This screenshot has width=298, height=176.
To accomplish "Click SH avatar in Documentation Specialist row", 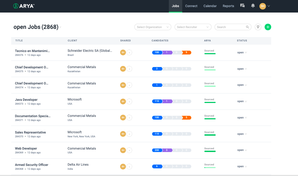I will click(123, 117).
